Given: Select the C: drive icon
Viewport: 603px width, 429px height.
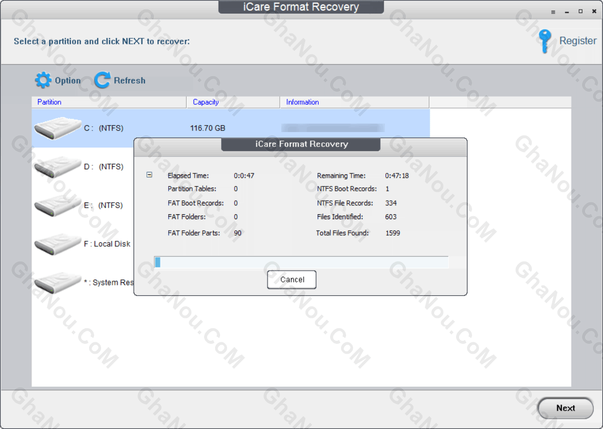Looking at the screenshot, I should [x=58, y=129].
